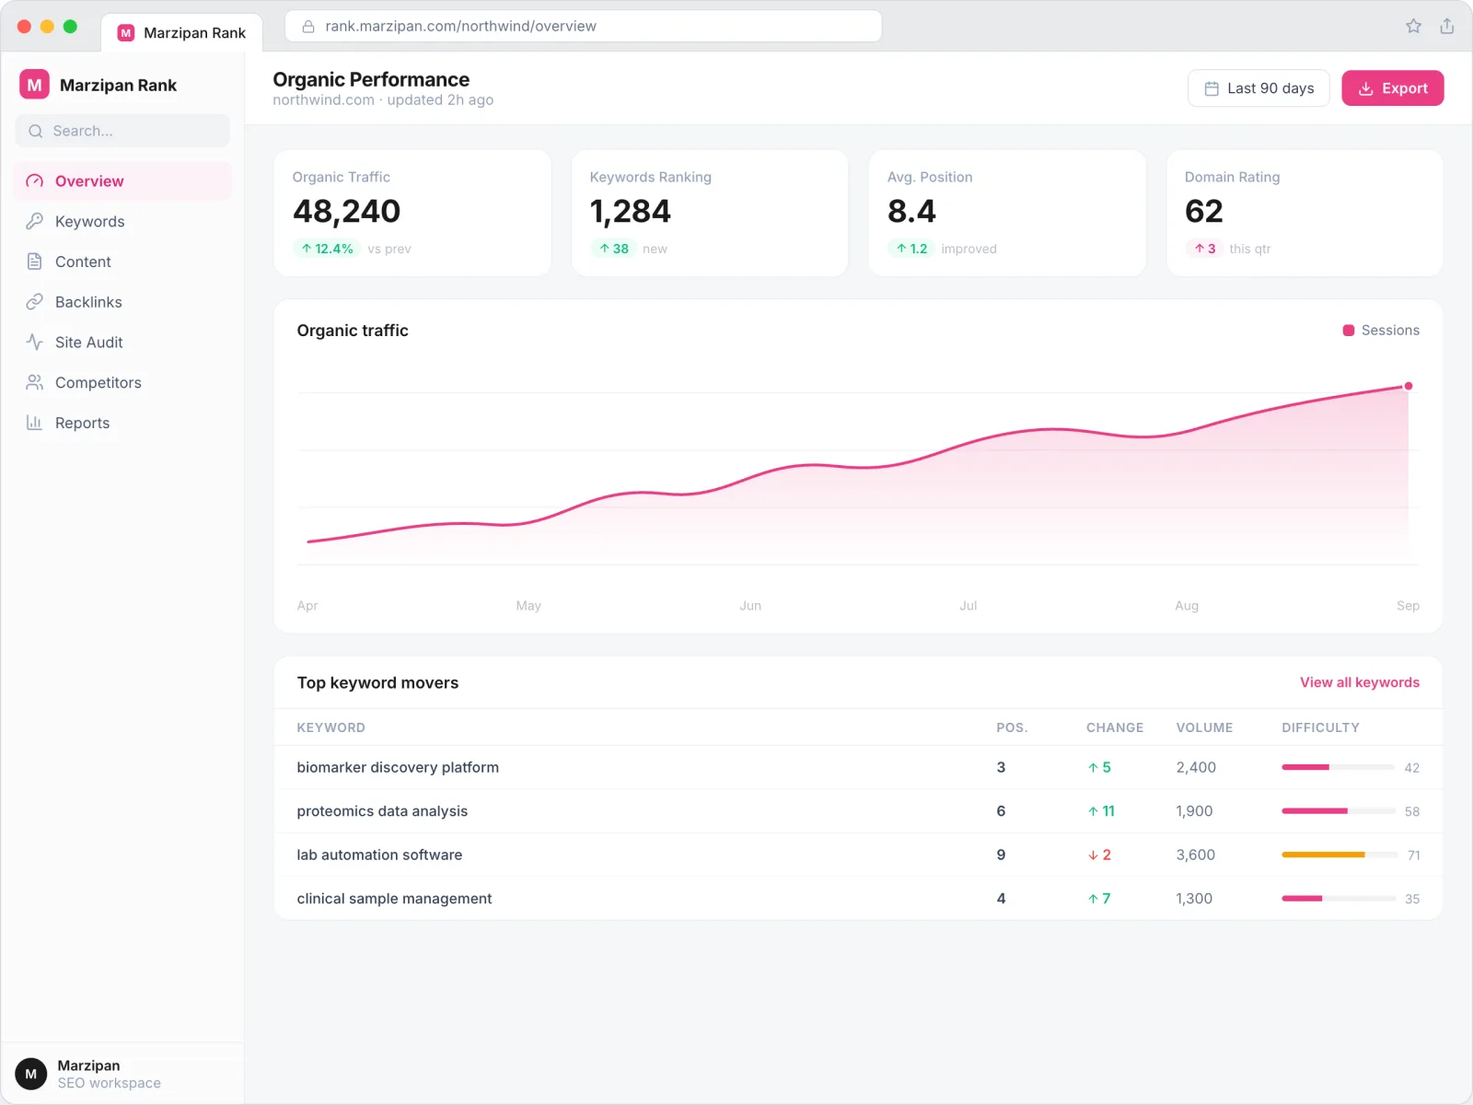Click volume 2,400 in keyword table

(x=1196, y=767)
